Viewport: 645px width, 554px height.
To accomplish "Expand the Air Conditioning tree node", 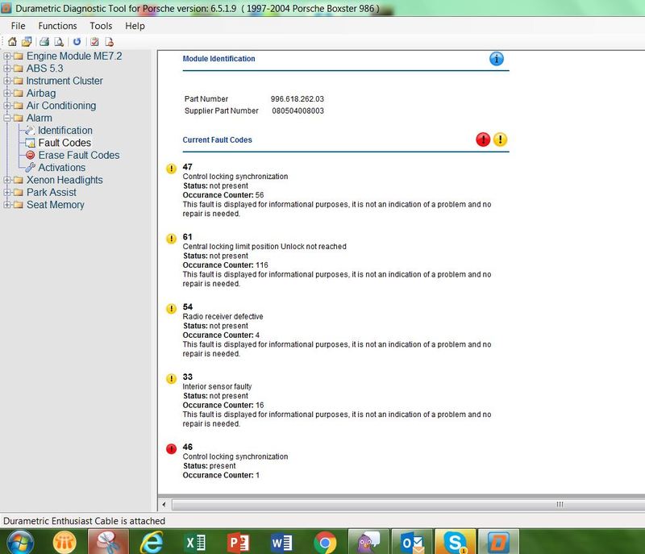I will click(x=7, y=106).
